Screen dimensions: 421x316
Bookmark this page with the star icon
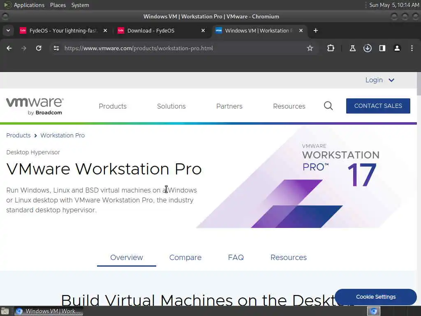(310, 48)
